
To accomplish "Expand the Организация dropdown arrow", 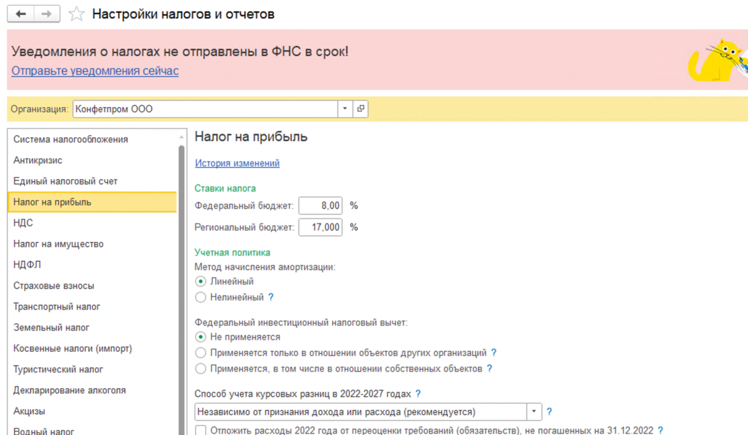I will point(345,109).
